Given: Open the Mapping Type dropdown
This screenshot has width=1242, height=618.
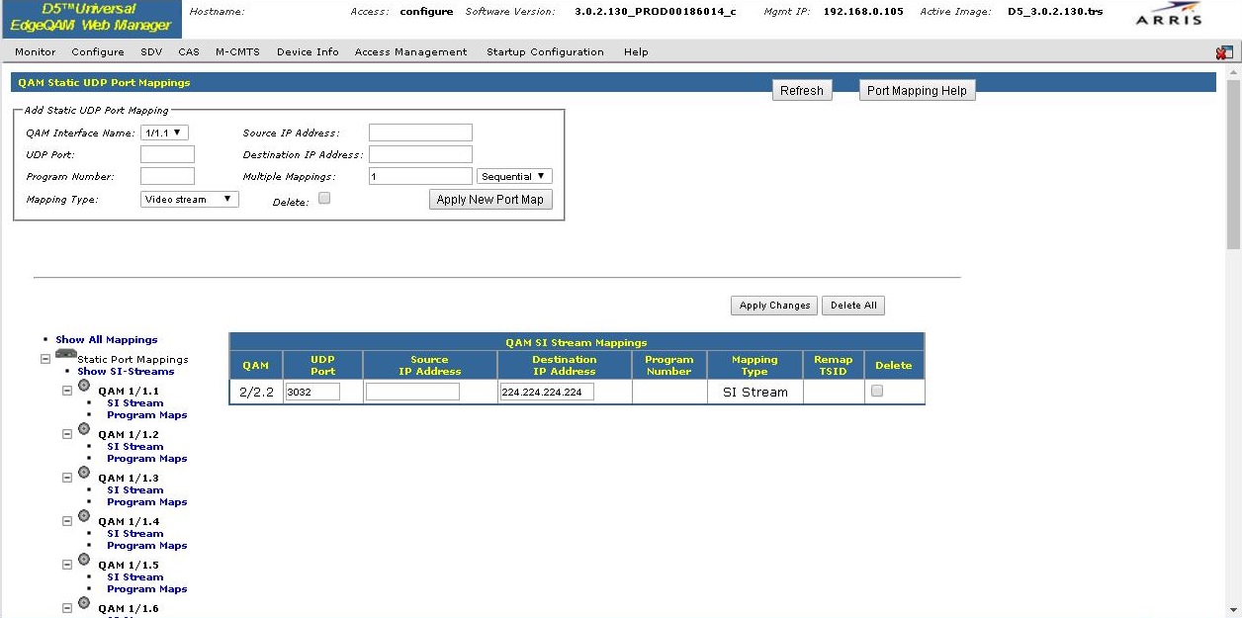Looking at the screenshot, I should 189,199.
